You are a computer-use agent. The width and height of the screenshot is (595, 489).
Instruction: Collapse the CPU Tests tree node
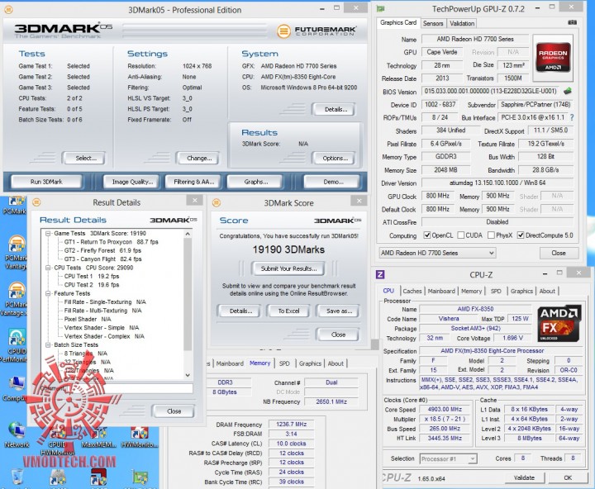[48, 268]
